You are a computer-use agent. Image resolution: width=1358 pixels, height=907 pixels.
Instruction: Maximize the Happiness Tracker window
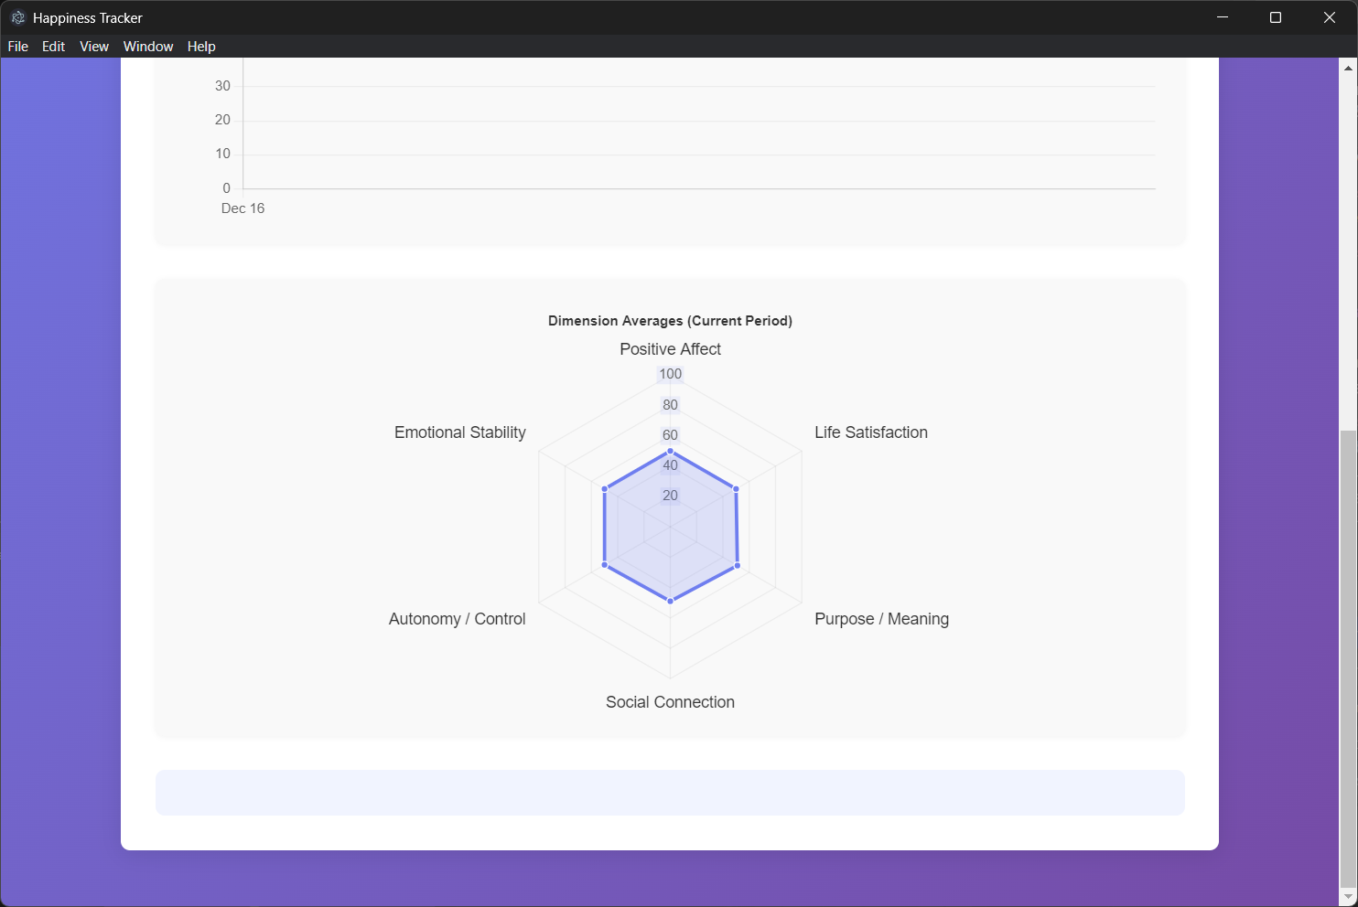[1276, 17]
